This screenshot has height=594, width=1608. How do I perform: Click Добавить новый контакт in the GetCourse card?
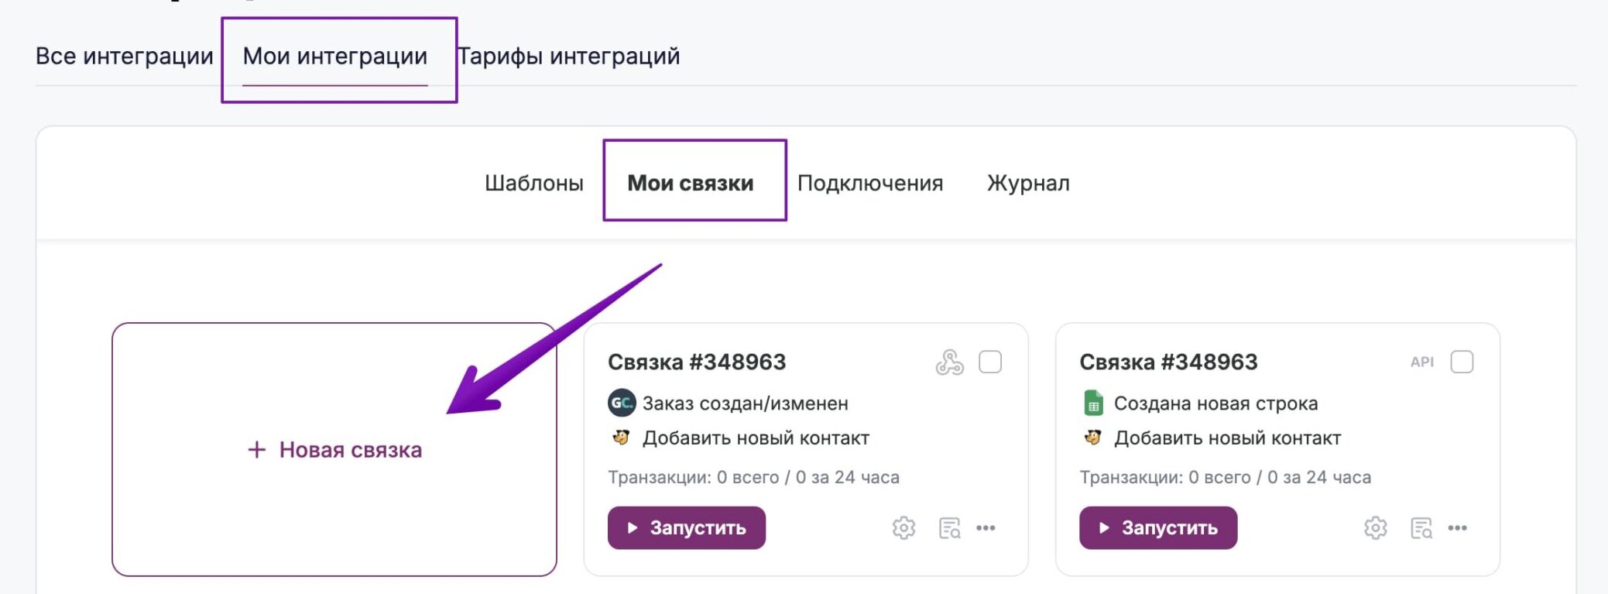coord(756,438)
